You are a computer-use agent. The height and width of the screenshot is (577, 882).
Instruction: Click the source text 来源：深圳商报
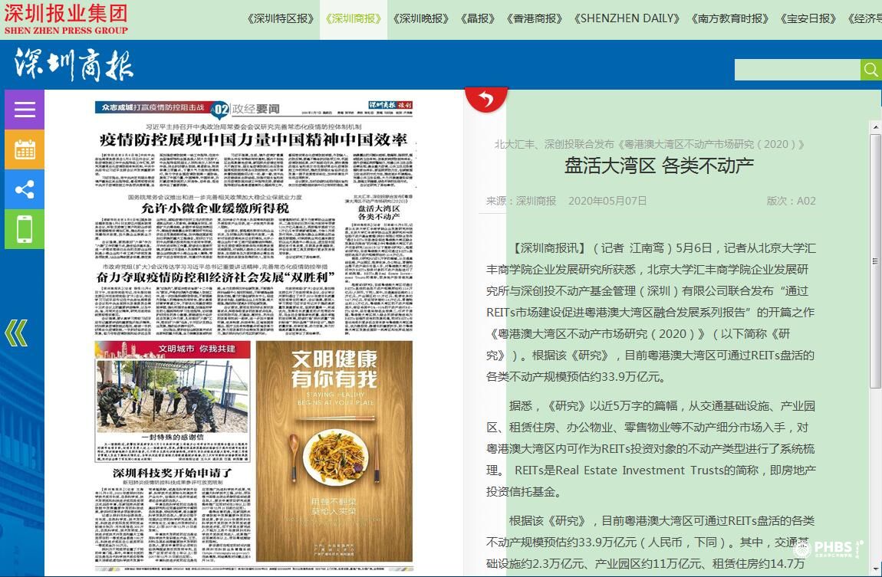521,201
